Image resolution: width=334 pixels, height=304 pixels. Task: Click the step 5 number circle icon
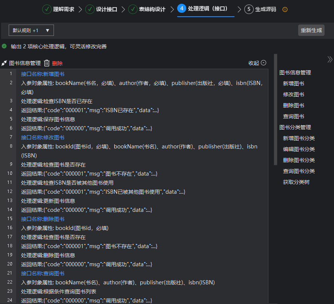point(249,9)
